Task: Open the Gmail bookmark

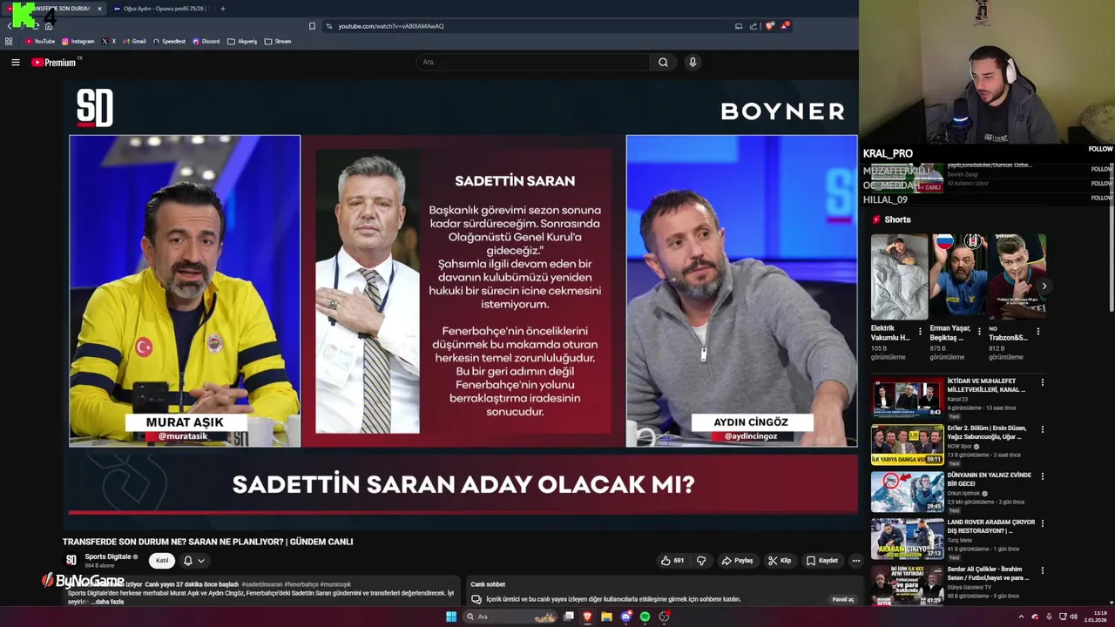Action: pyautogui.click(x=135, y=41)
